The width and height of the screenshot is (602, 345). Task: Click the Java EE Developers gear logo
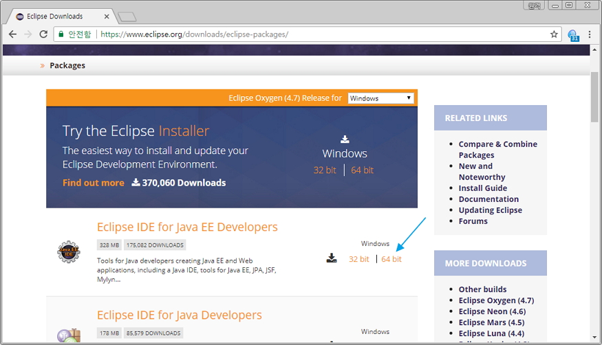click(x=69, y=252)
